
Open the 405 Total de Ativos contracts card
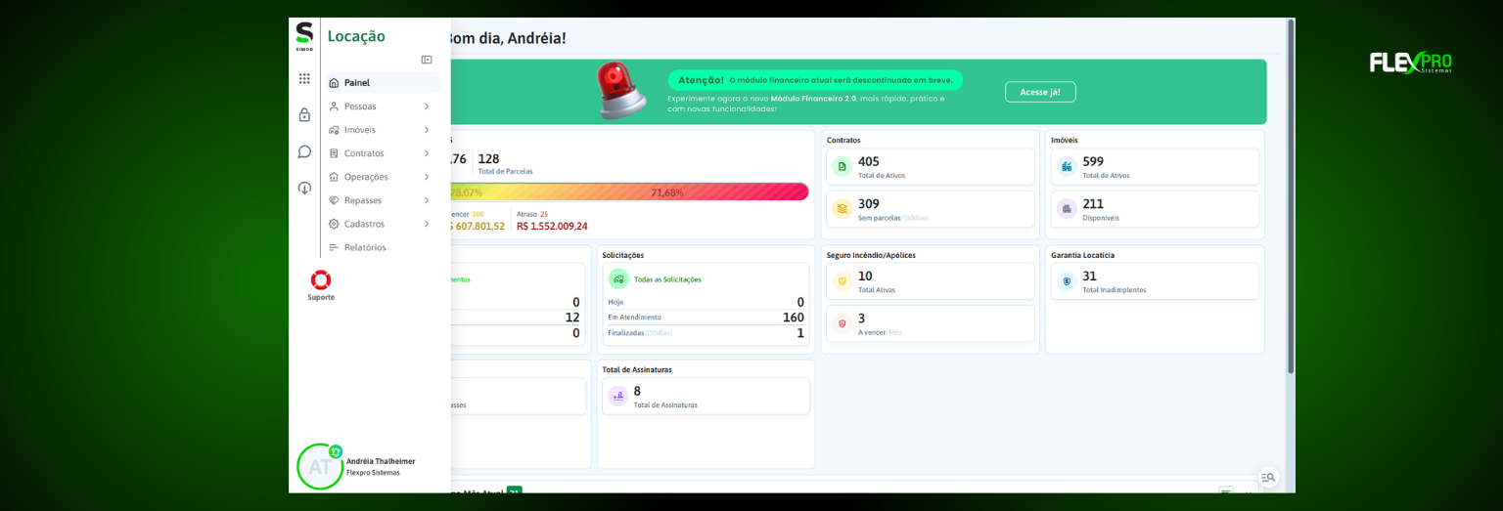pyautogui.click(x=931, y=167)
